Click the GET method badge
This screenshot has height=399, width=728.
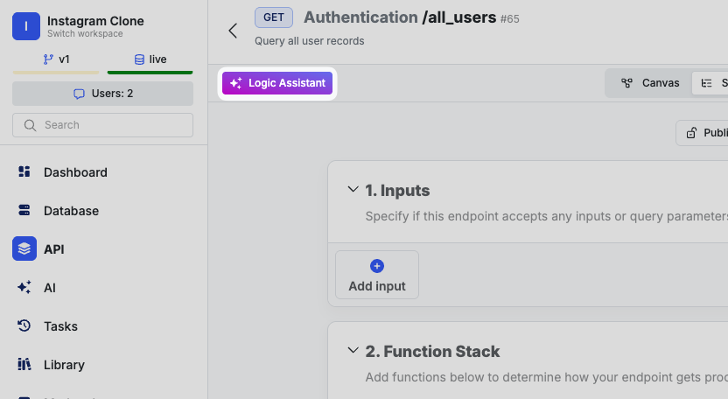tap(273, 17)
